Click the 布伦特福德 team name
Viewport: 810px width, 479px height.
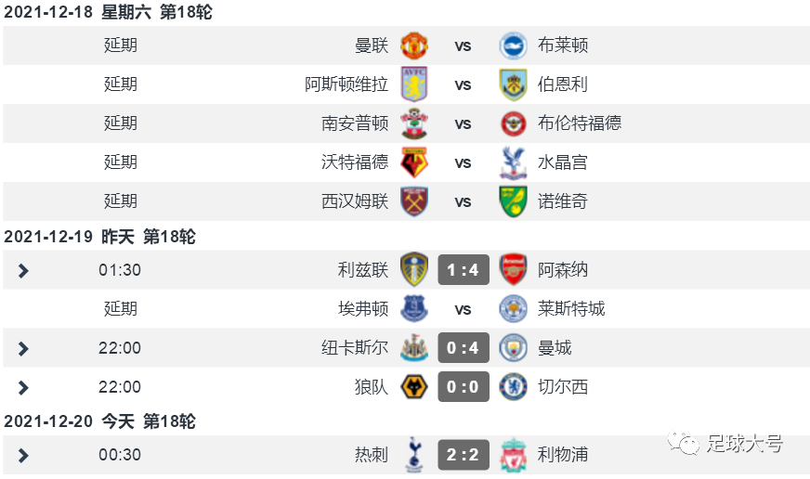(580, 123)
